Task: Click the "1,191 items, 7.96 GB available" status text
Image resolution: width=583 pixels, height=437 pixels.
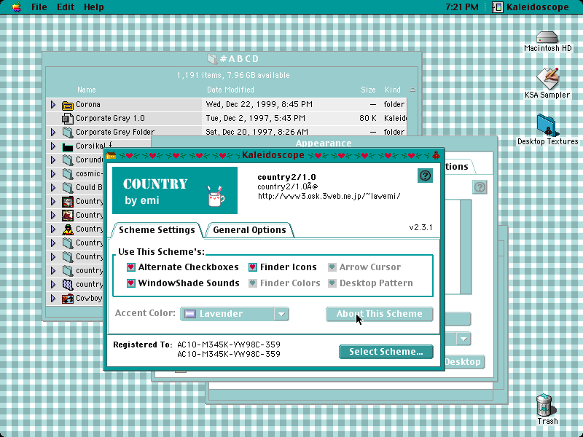Action: 233,76
